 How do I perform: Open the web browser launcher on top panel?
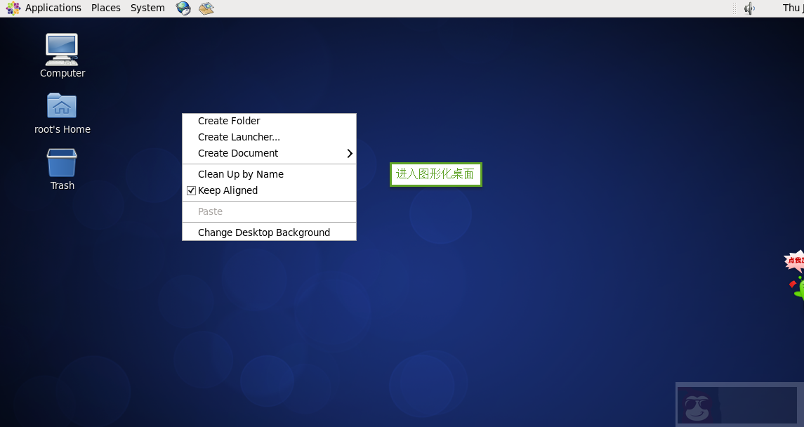(183, 8)
